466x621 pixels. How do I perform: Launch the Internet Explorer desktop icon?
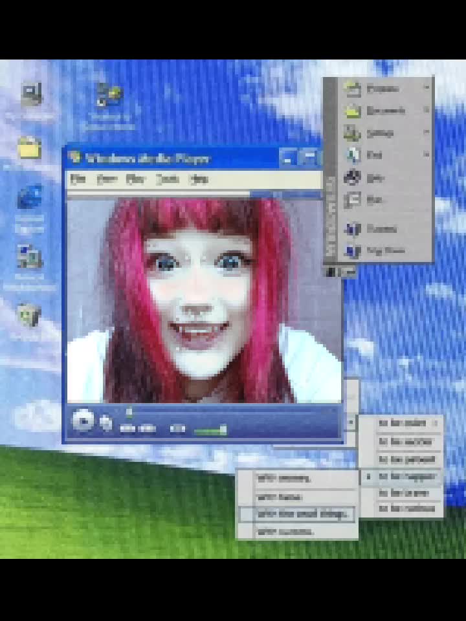tap(30, 197)
